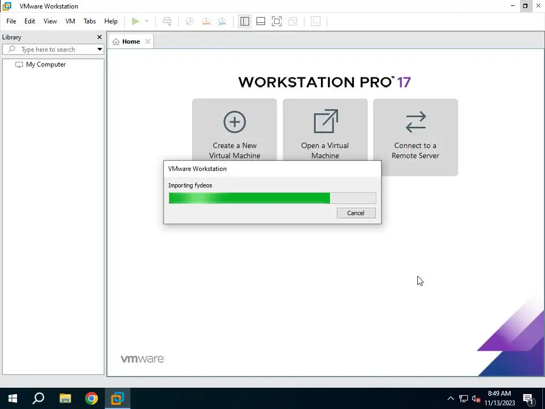Click the Unity mode toolbar icon
This screenshot has height=409, width=545.
[x=293, y=21]
